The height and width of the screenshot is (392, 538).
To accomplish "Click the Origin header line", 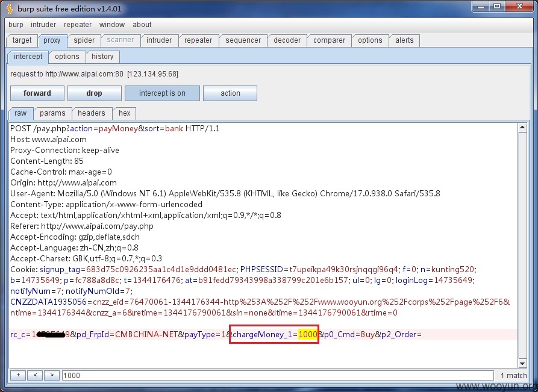I will coord(63,183).
